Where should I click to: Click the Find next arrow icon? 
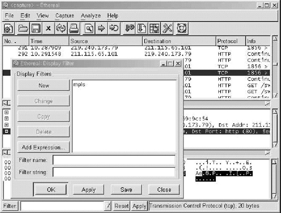tap(102, 28)
